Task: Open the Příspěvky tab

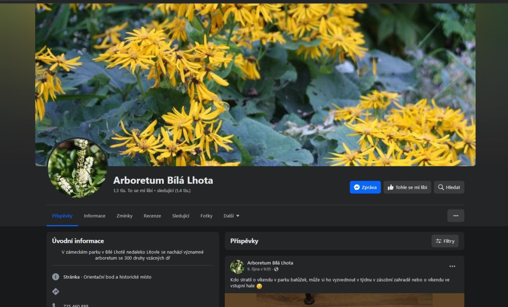Action: tap(62, 216)
